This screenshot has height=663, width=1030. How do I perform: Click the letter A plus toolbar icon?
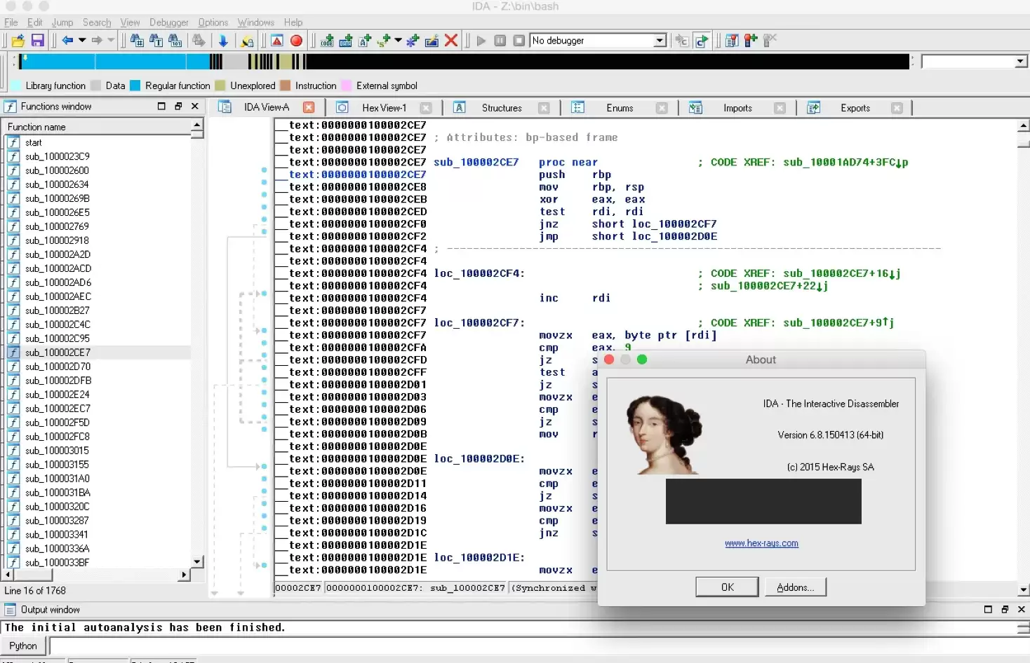[x=365, y=41]
